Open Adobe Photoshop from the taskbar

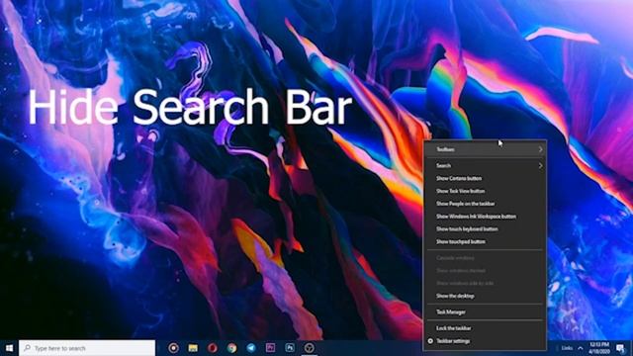pyautogui.click(x=290, y=347)
